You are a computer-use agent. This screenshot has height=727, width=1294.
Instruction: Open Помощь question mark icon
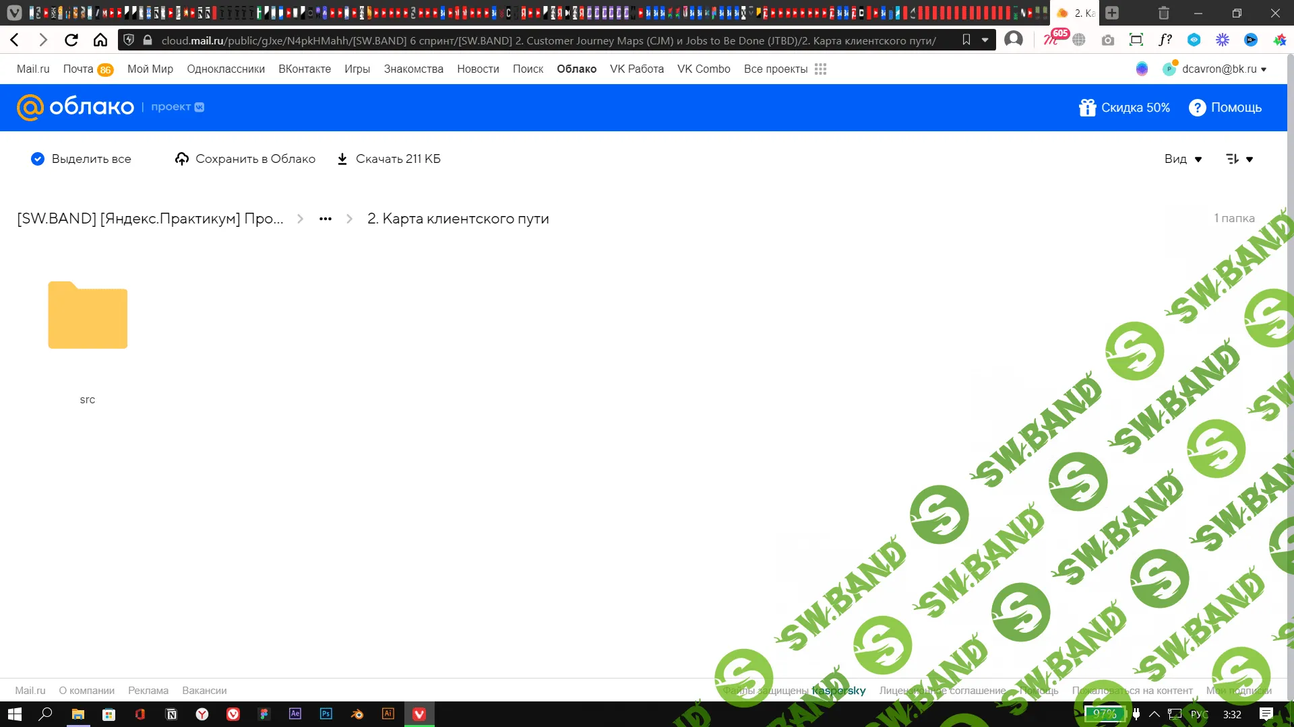tap(1197, 108)
